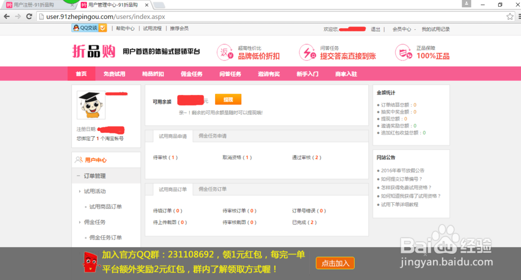Viewport: 521px width, 280px height.
Task: Close the 用户管理中心 browser tab
Action: (x=146, y=5)
